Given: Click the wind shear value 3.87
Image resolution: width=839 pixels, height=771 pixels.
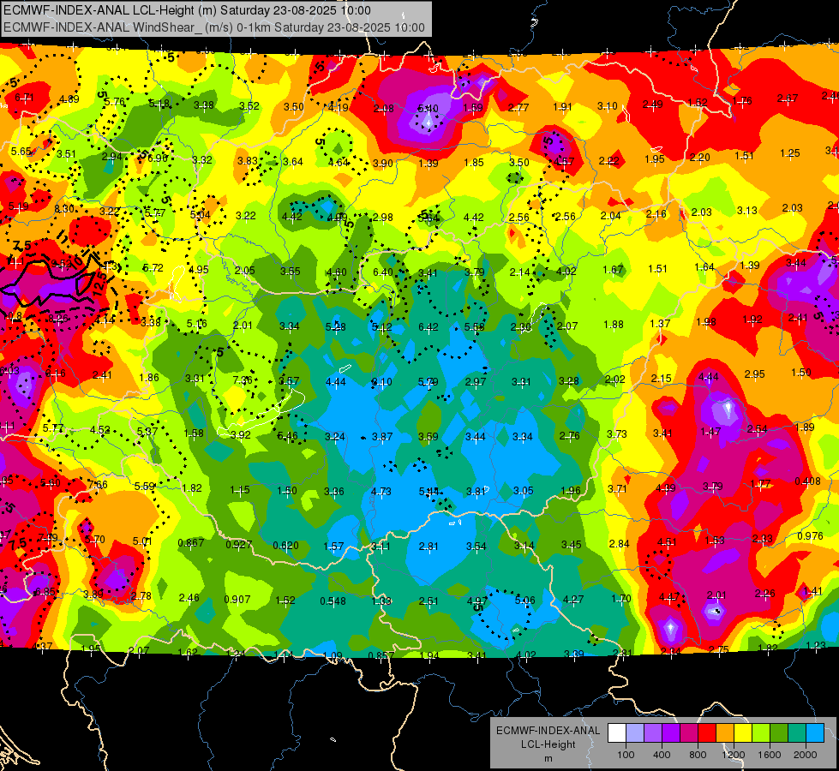Looking at the screenshot, I should pyautogui.click(x=382, y=437).
